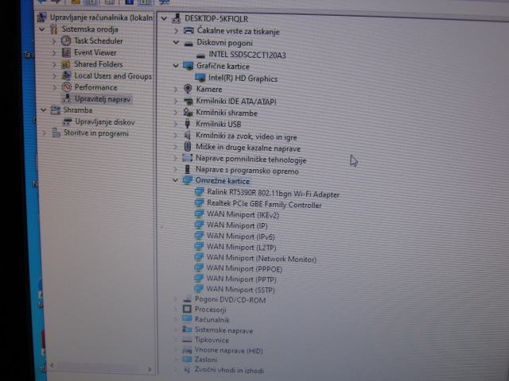
Task: Click the Krmilniki USB plug icon
Action: [x=188, y=124]
